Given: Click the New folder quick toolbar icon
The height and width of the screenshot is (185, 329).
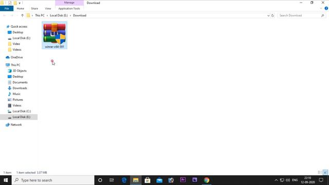Looking at the screenshot, I should pyautogui.click(x=15, y=3).
